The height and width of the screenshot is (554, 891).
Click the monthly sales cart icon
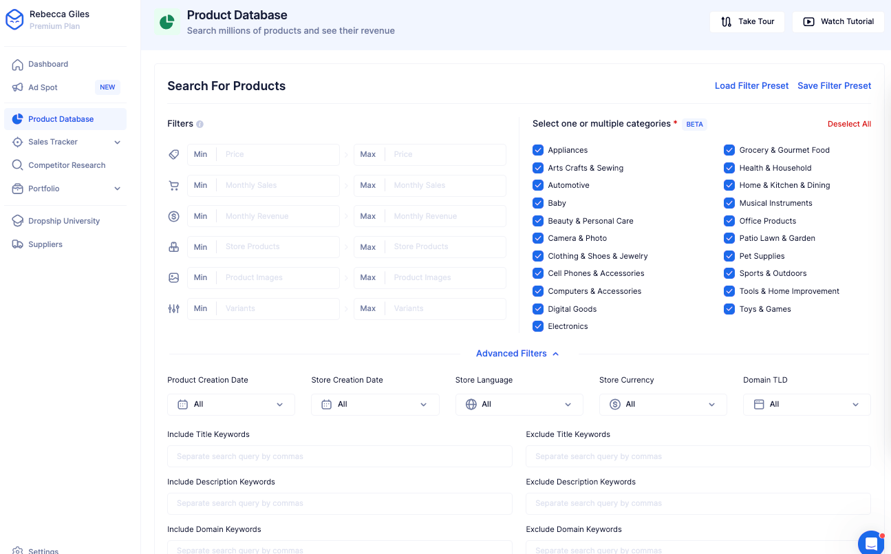pyautogui.click(x=173, y=186)
